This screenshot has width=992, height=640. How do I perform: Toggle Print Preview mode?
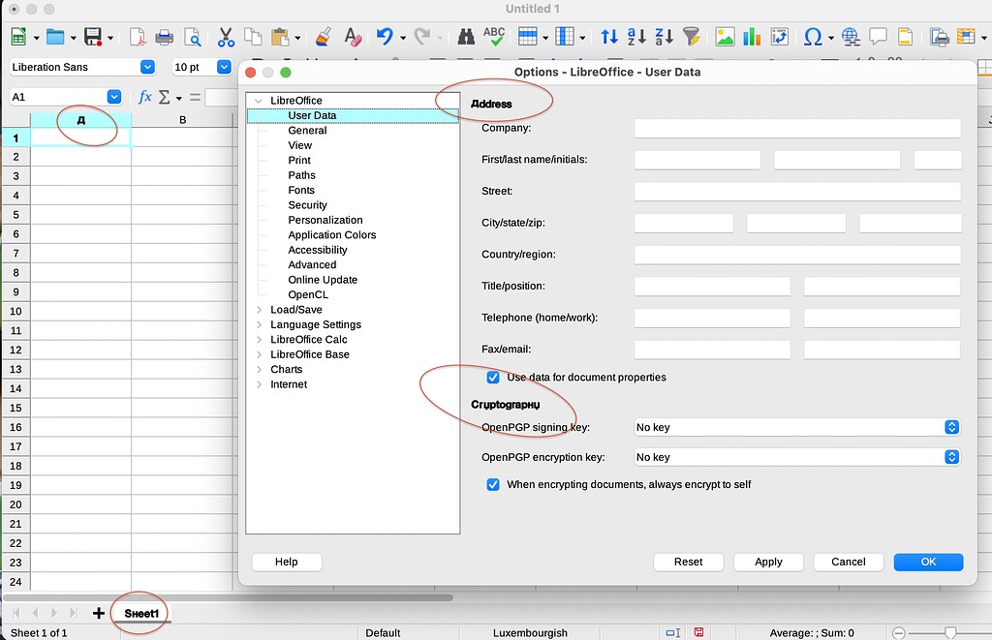(192, 36)
